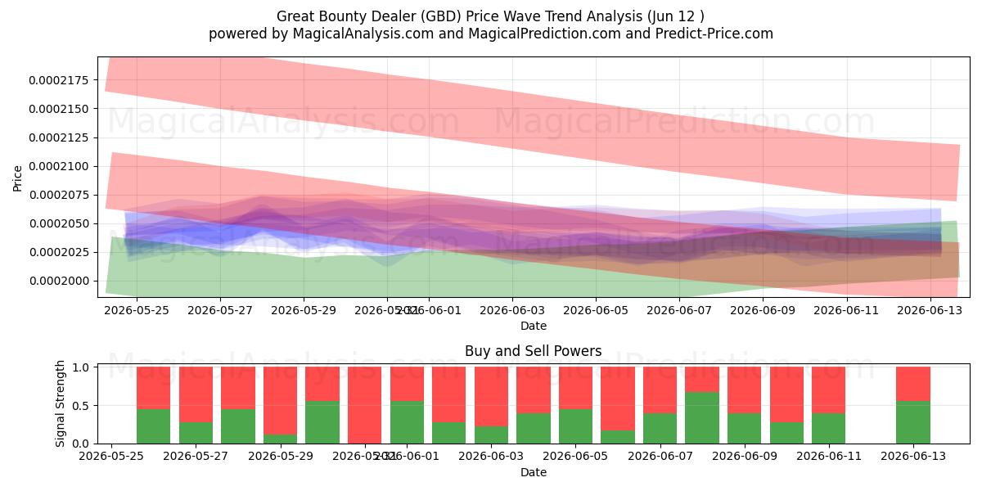Click the 0.0002075 price tick label
This screenshot has width=982, height=491.
coord(60,195)
